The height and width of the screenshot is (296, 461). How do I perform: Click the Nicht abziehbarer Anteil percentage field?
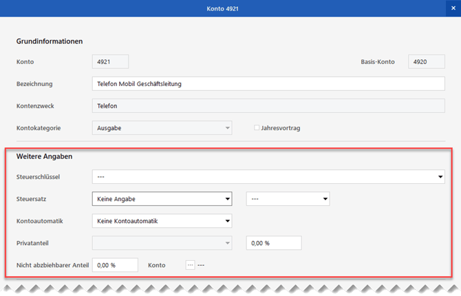[x=115, y=265]
